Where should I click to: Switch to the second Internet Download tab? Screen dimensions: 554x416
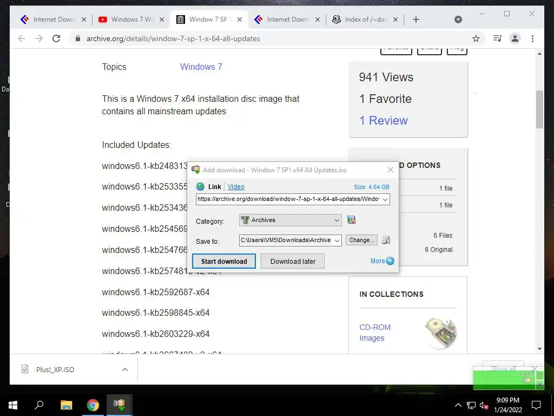pos(287,19)
